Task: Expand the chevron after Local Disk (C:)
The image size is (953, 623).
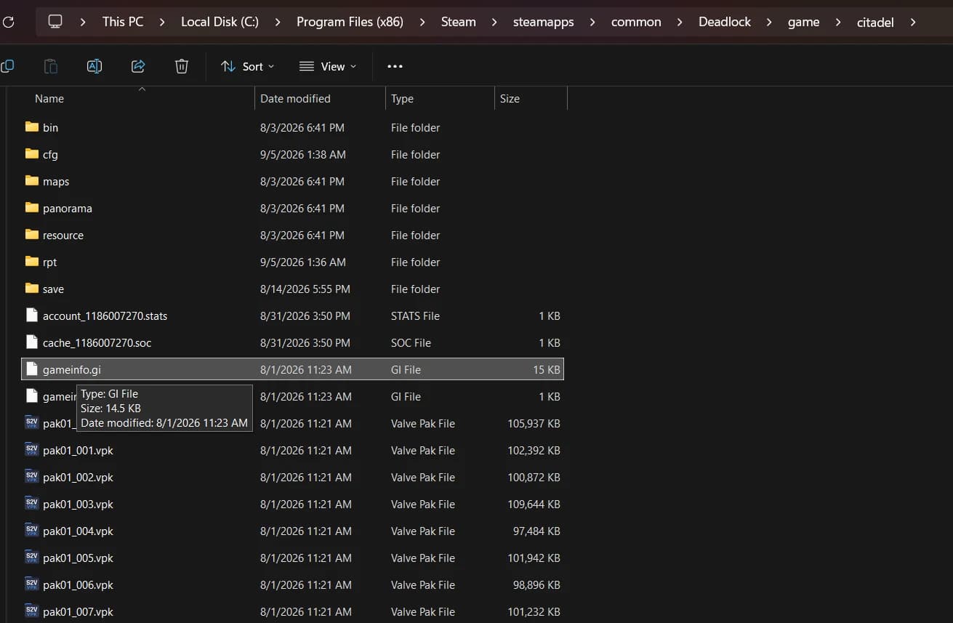Action: (x=278, y=22)
